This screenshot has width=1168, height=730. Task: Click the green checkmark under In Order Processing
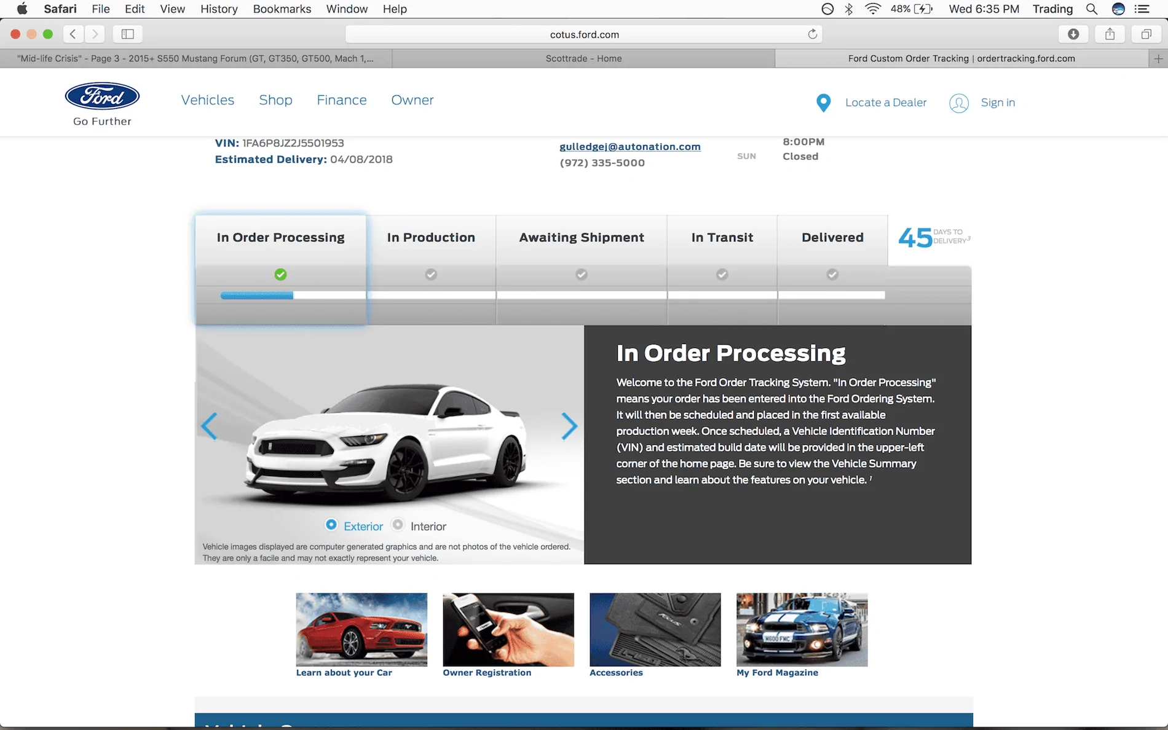click(x=280, y=274)
